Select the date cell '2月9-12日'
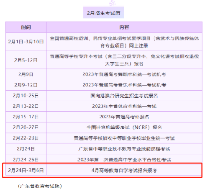This screenshot has height=191, width=205. click(x=26, y=85)
